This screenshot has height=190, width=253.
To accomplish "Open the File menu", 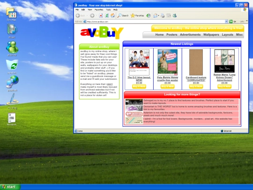I will pos(77,10).
